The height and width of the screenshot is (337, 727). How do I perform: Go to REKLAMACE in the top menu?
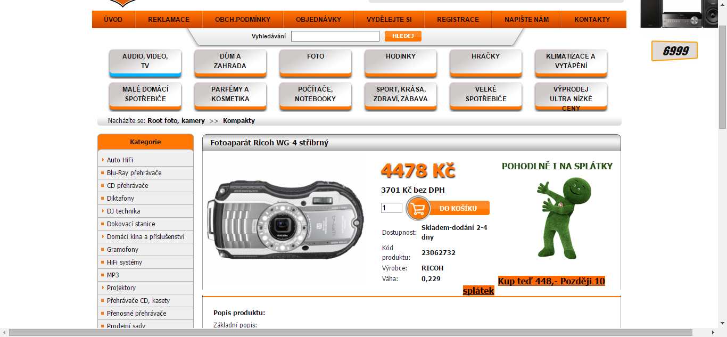click(x=169, y=20)
